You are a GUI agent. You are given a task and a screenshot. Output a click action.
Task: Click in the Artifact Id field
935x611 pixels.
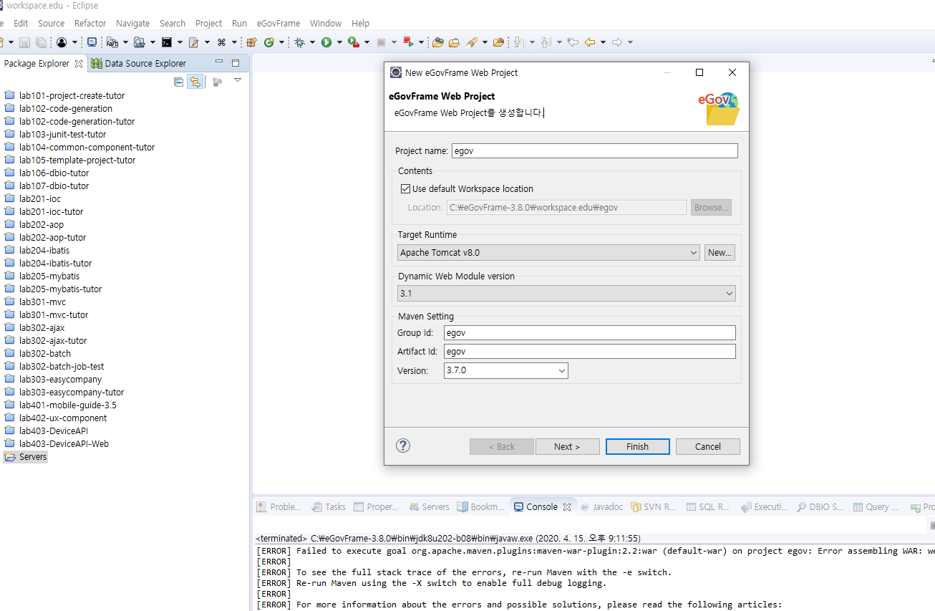(590, 352)
